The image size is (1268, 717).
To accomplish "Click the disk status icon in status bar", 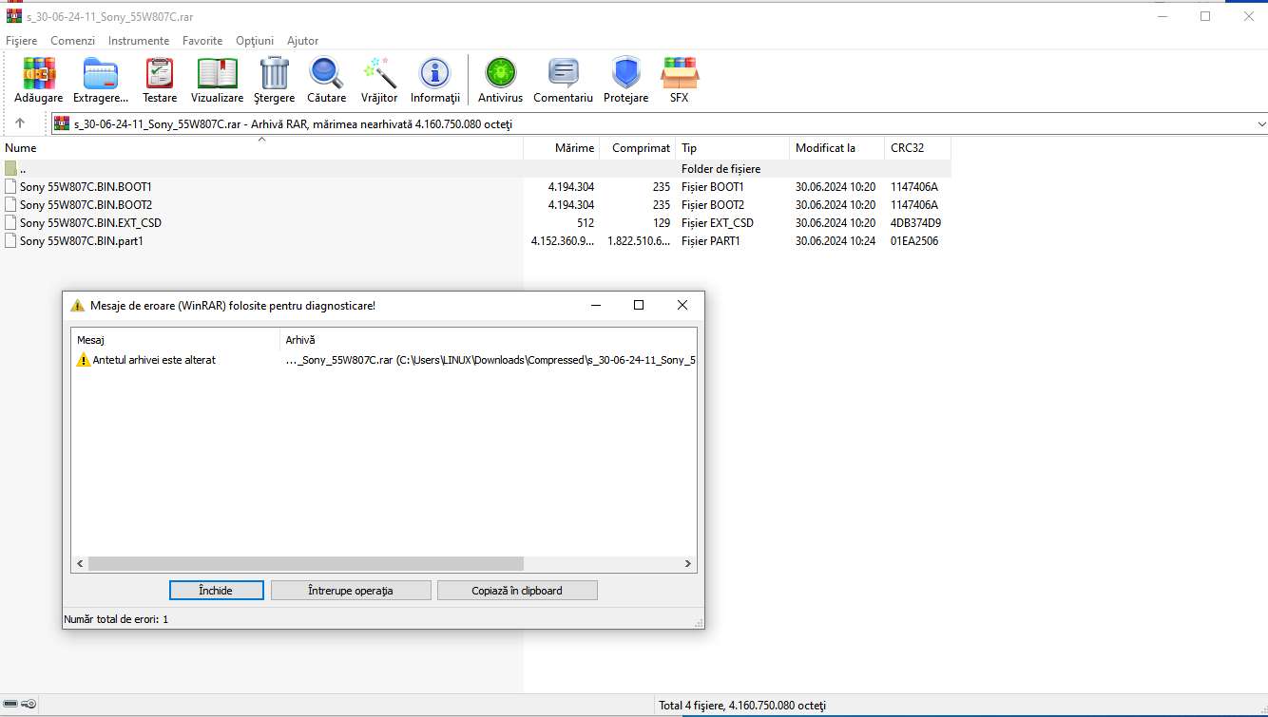I will 10,705.
